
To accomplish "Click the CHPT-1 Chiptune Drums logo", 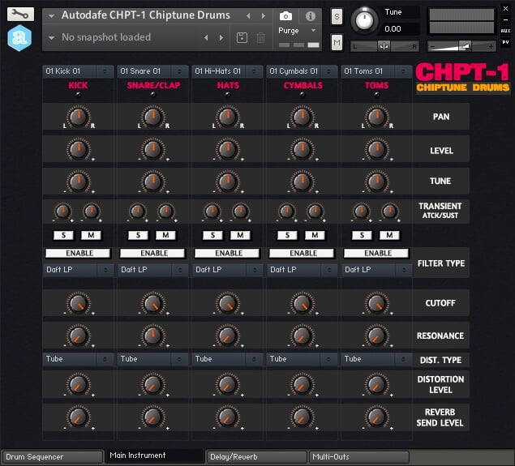I will 463,78.
